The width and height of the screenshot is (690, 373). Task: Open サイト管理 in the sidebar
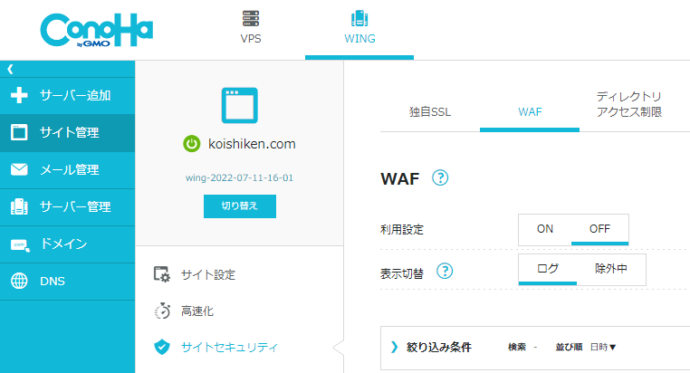67,133
